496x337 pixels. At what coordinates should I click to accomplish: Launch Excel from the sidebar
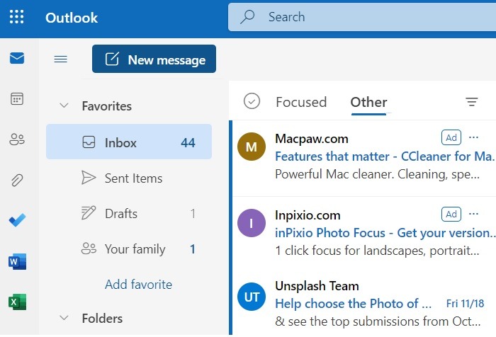click(18, 302)
